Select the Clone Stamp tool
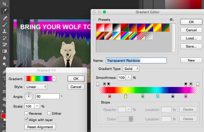Viewport: 204px width, 132px height. (x=4, y=31)
